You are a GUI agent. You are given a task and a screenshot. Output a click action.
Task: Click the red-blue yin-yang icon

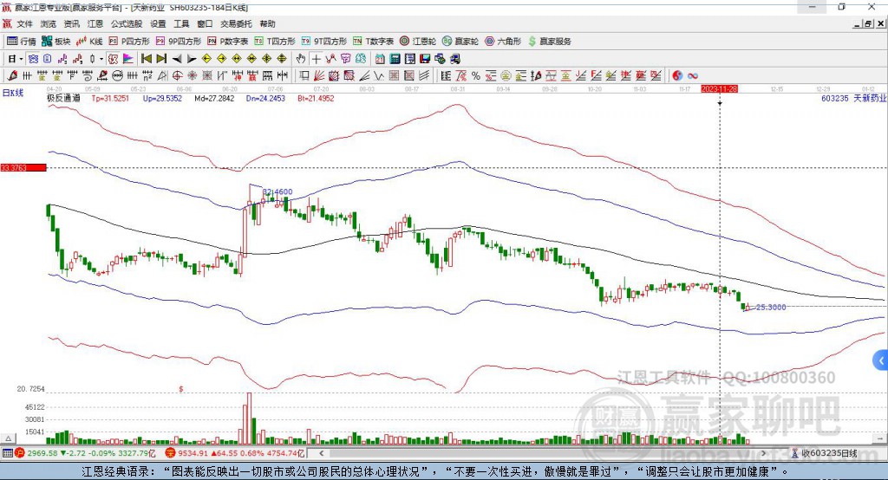tap(677, 75)
